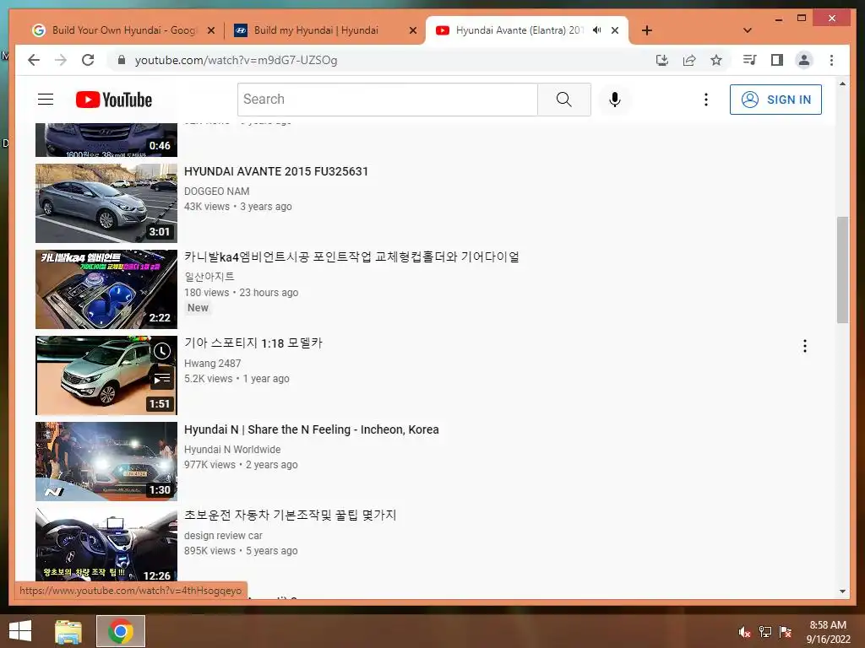Screen dimensions: 865x648
Task: Open the 12:26 car interior thumbnail
Action: [x=106, y=544]
